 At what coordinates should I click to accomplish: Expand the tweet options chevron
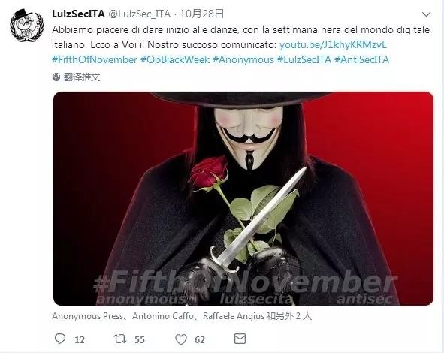click(426, 14)
